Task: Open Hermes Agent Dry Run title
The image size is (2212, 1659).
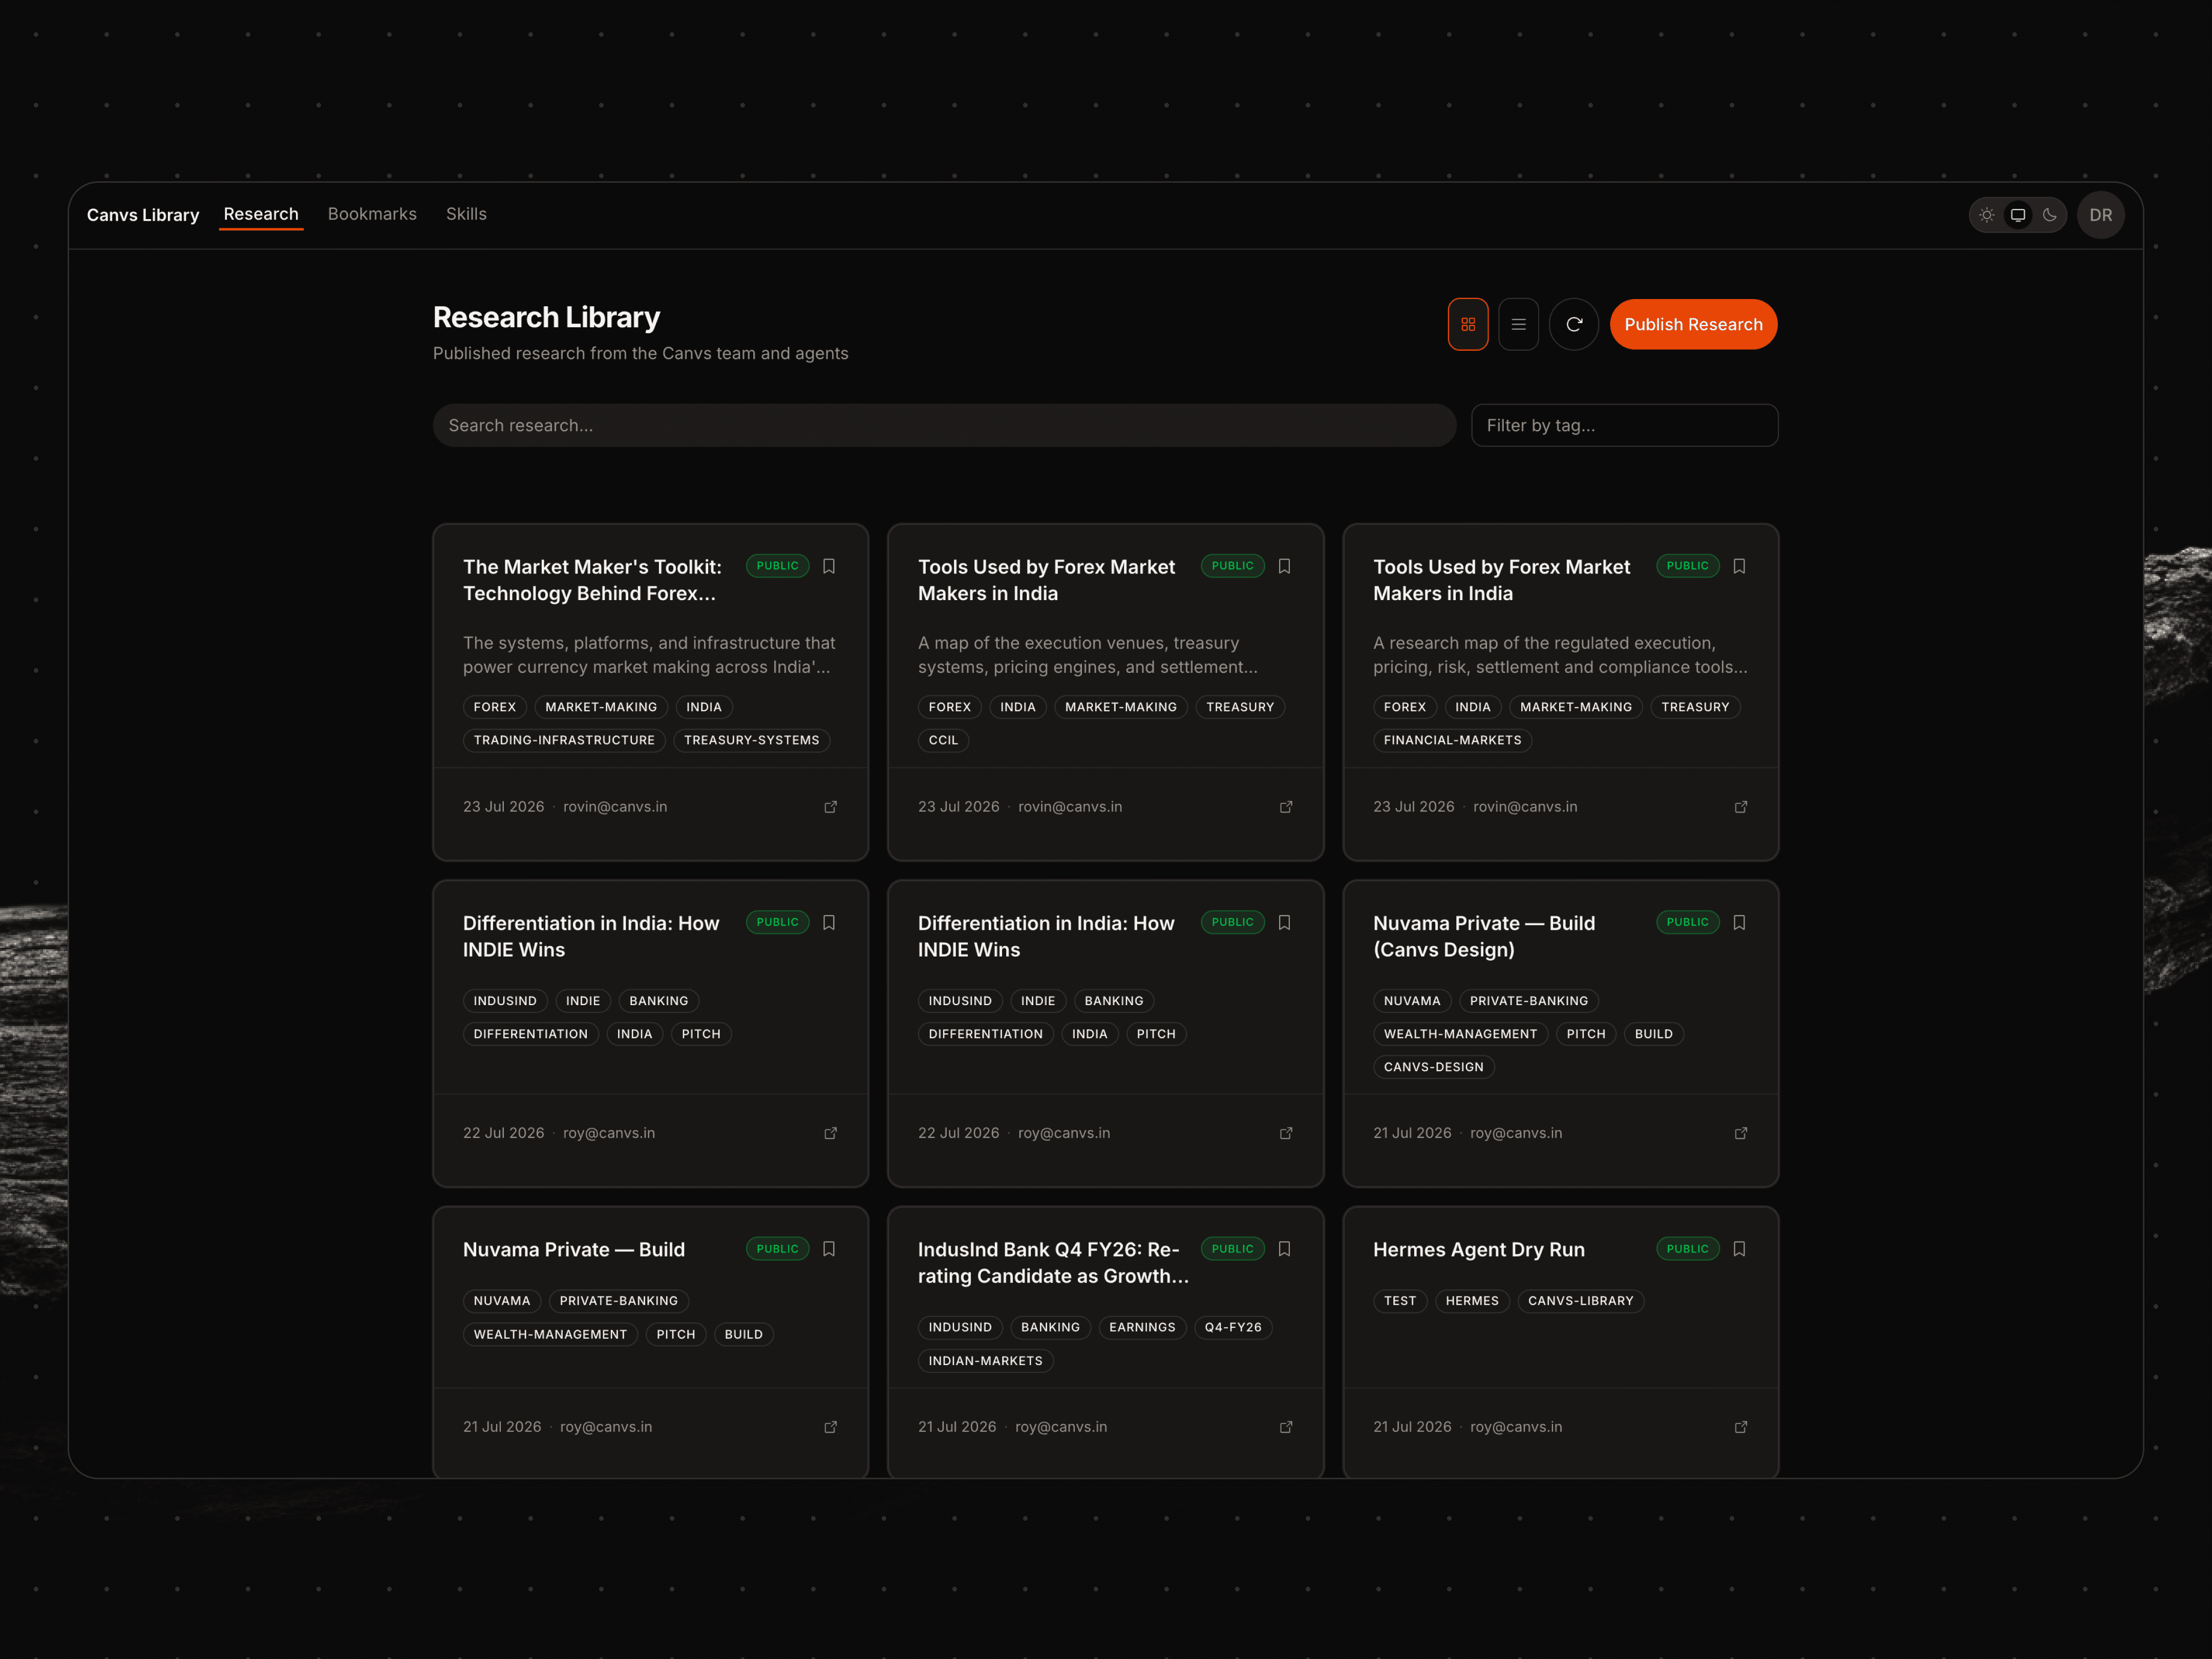Action: point(1478,1250)
